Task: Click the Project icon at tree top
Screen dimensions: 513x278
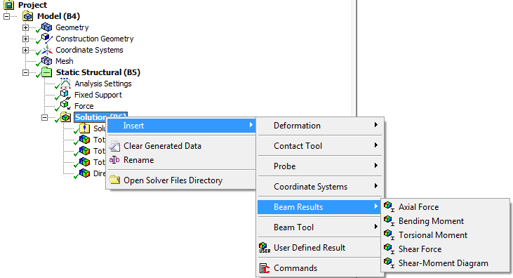Action: pyautogui.click(x=9, y=5)
